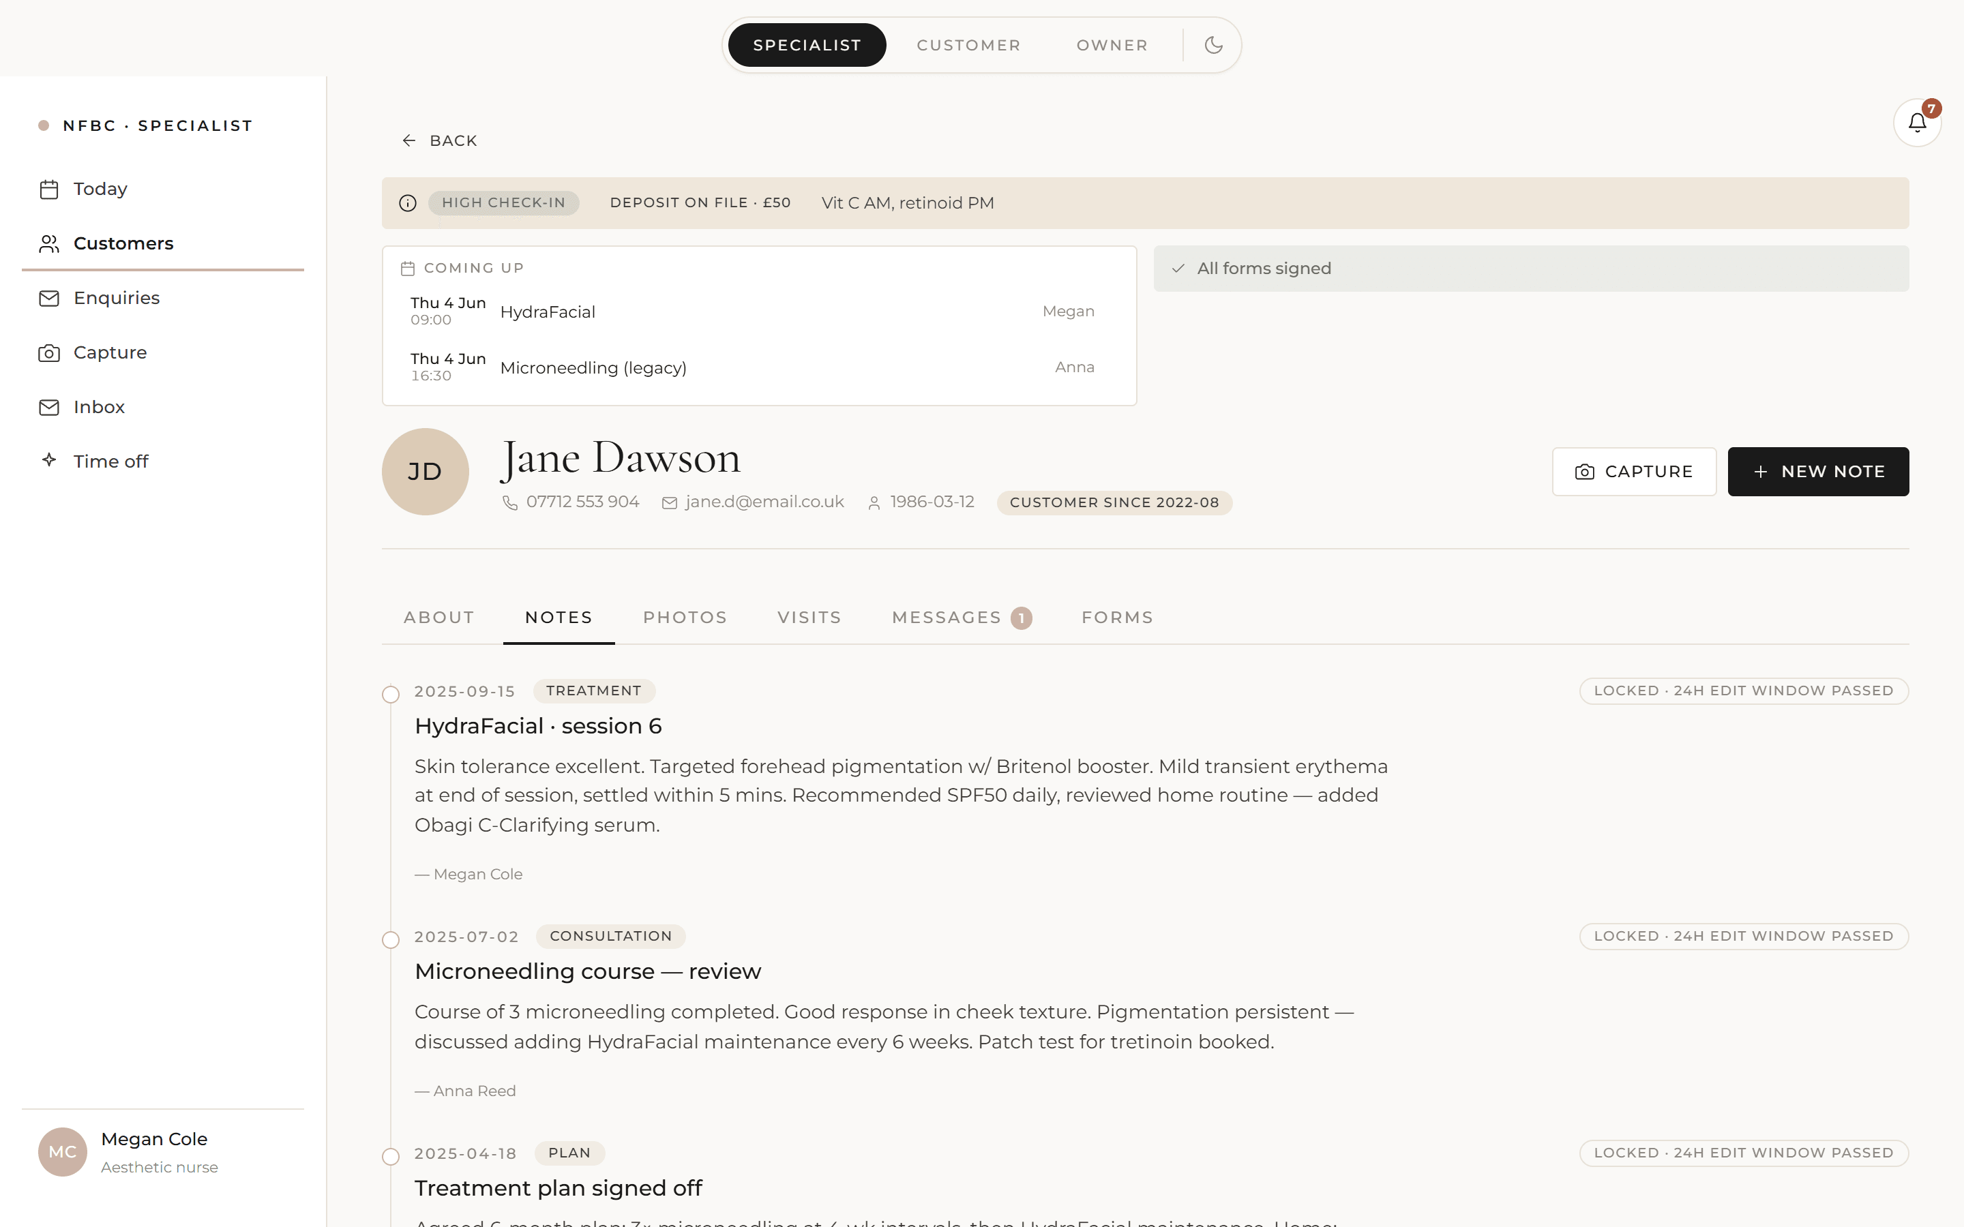The height and width of the screenshot is (1227, 1964).
Task: Click the Enquiries envelope icon in sidebar
Action: click(48, 298)
